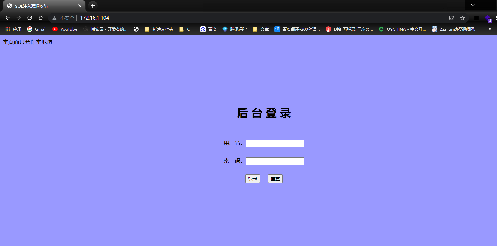Open the unnamed globe bookmark
Screen dimensions: 497x246
pyautogui.click(x=136, y=29)
